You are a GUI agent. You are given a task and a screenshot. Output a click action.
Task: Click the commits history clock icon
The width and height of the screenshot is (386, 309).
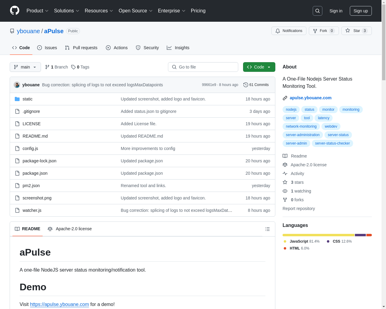coord(246,85)
